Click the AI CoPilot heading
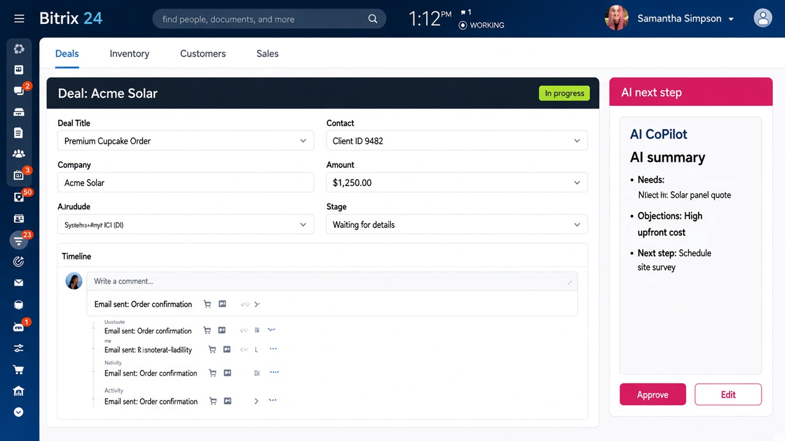The width and height of the screenshot is (785, 441). pos(659,134)
